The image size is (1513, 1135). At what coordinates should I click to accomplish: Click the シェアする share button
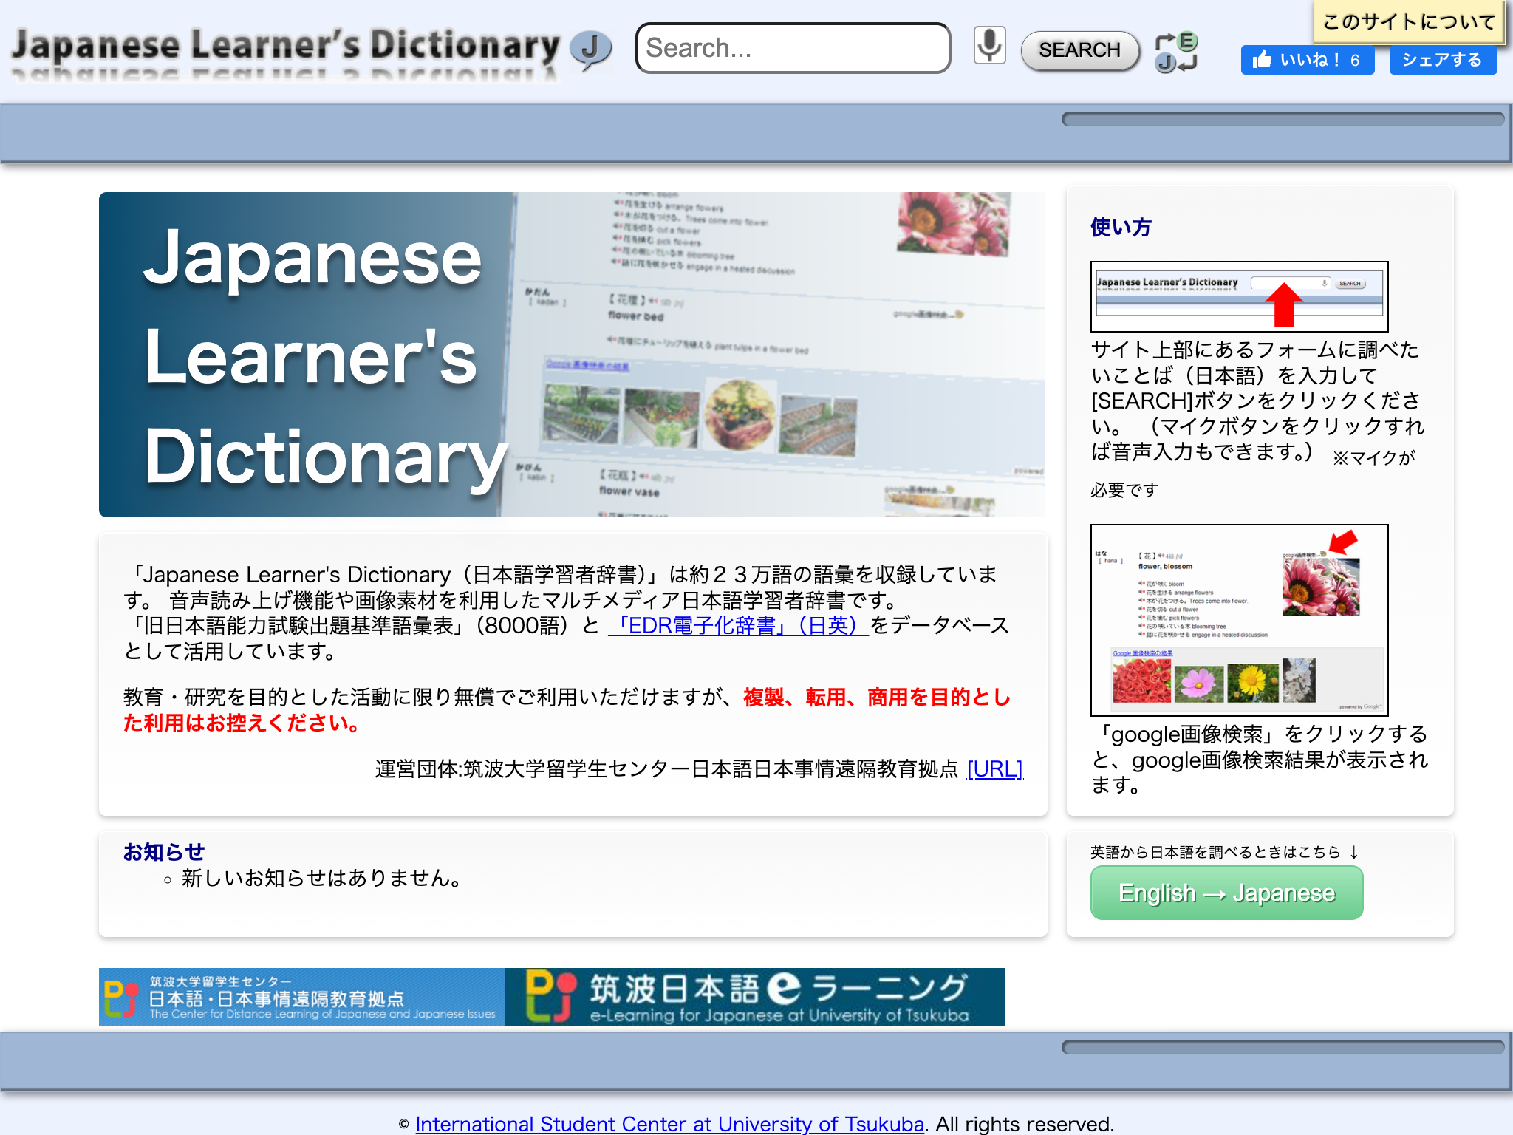point(1442,60)
